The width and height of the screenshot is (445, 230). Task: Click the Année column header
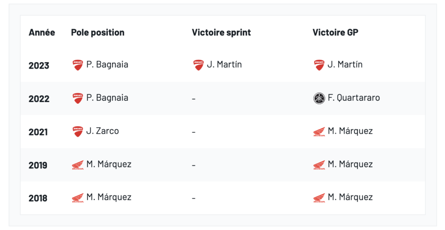[42, 33]
